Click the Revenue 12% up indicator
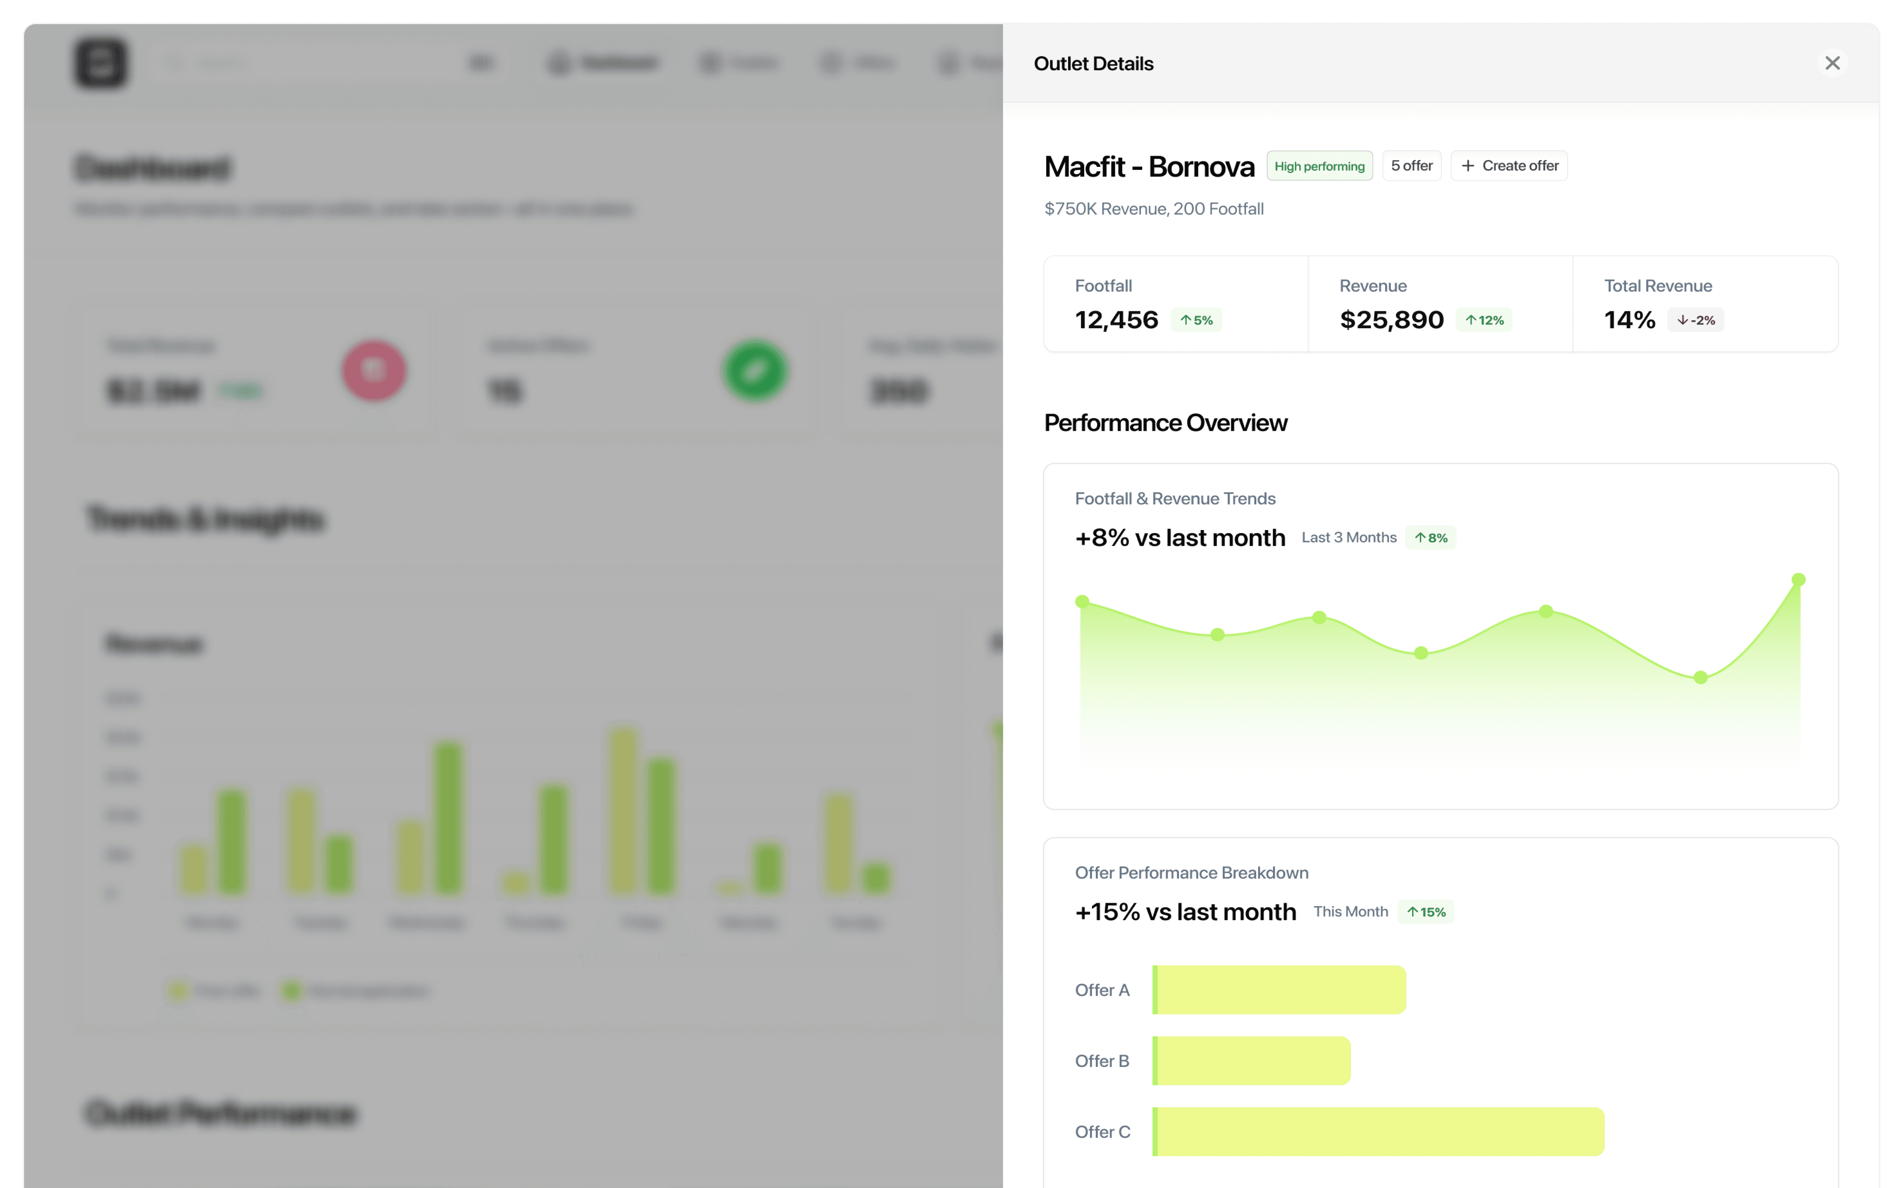Image resolution: width=1903 pixels, height=1188 pixels. coord(1484,320)
